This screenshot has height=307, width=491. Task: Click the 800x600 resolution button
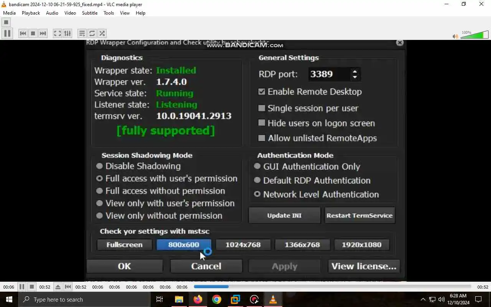click(x=184, y=245)
